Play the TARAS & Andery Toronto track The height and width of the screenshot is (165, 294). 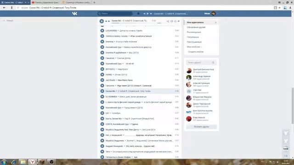pos(102,36)
